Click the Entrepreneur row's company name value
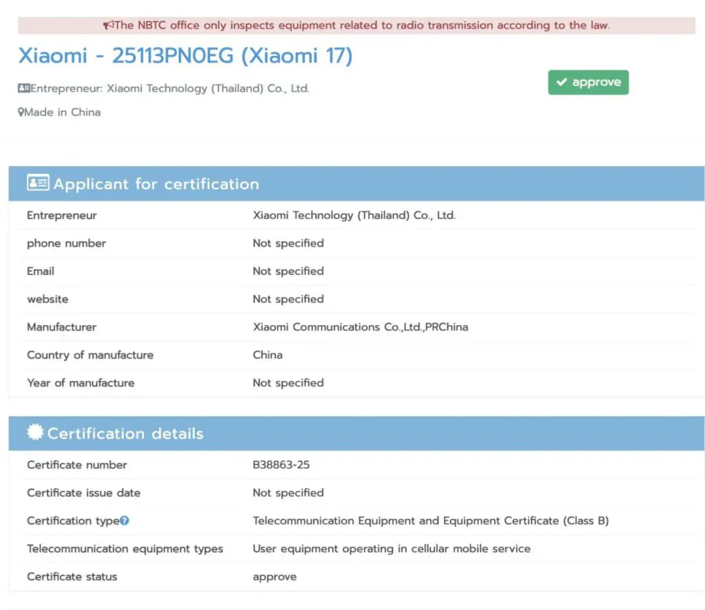This screenshot has height=610, width=705. tap(354, 215)
